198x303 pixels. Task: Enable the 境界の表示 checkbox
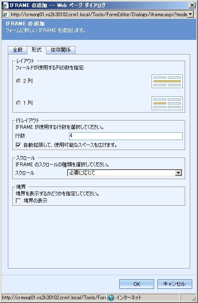(x=18, y=201)
